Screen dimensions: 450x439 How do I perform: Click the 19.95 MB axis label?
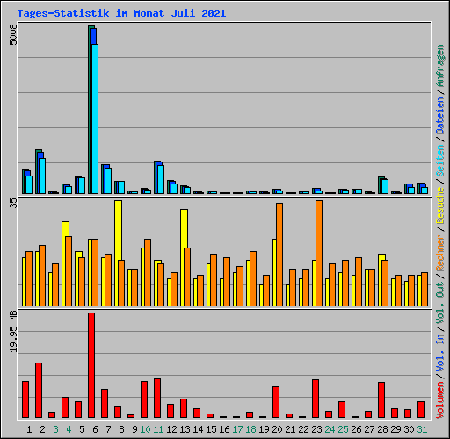click(13, 332)
